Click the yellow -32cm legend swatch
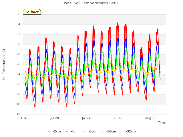183x137 pixels. (x=122, y=132)
